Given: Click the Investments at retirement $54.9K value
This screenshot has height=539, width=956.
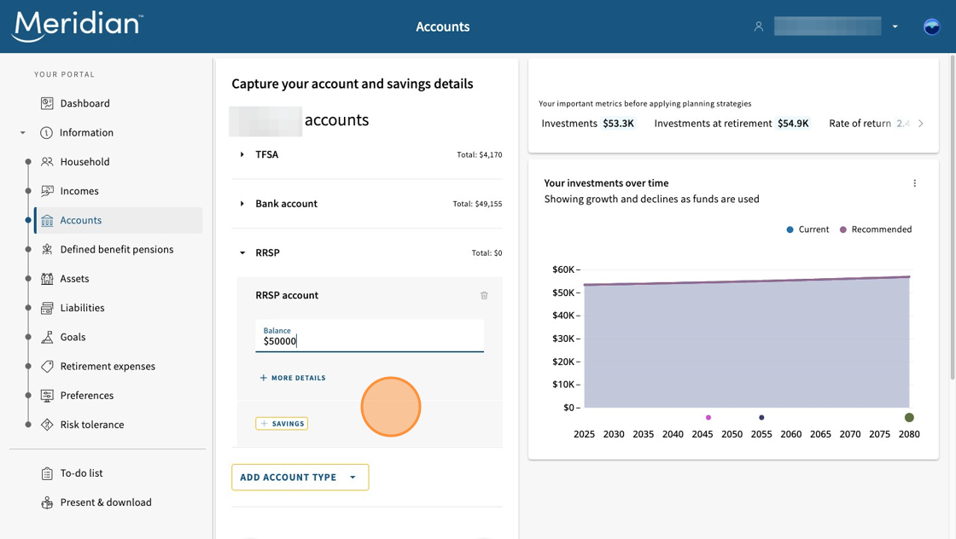Looking at the screenshot, I should pos(793,124).
